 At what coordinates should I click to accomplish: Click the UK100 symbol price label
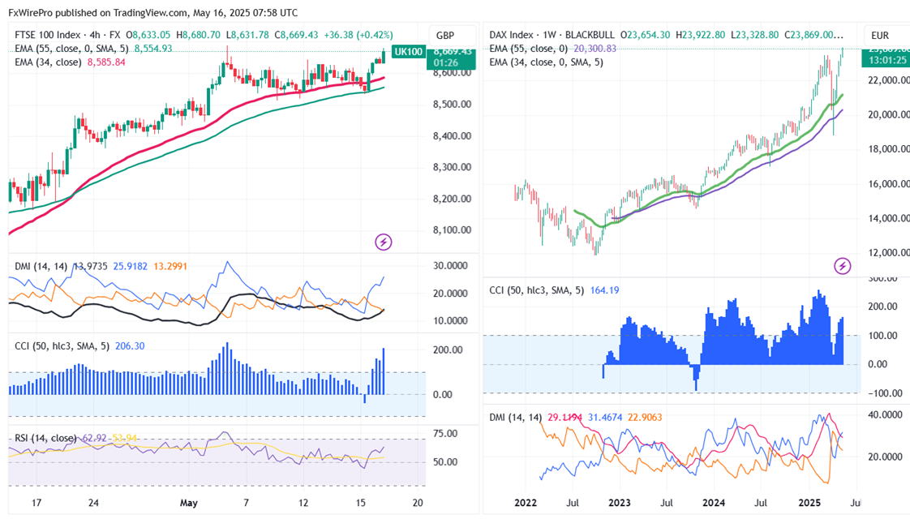[x=409, y=52]
